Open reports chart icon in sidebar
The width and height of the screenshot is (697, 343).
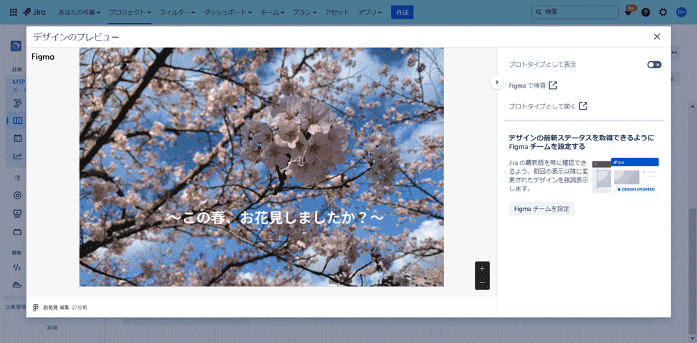point(18,156)
